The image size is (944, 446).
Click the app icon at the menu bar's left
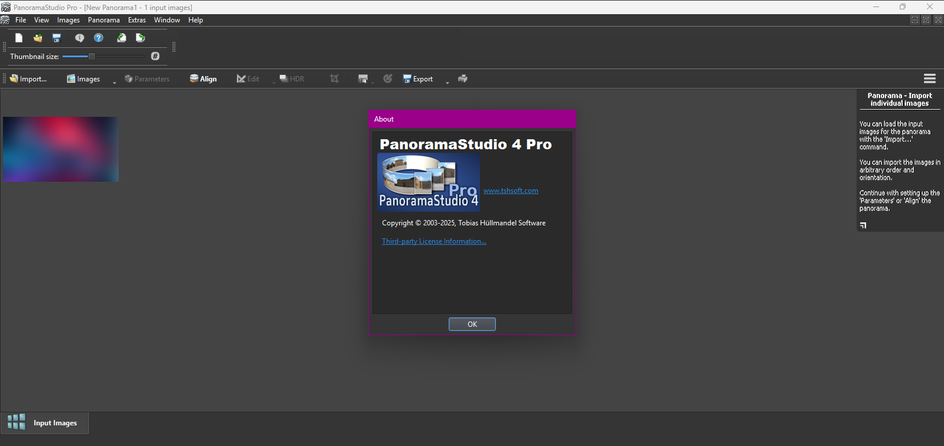click(5, 20)
